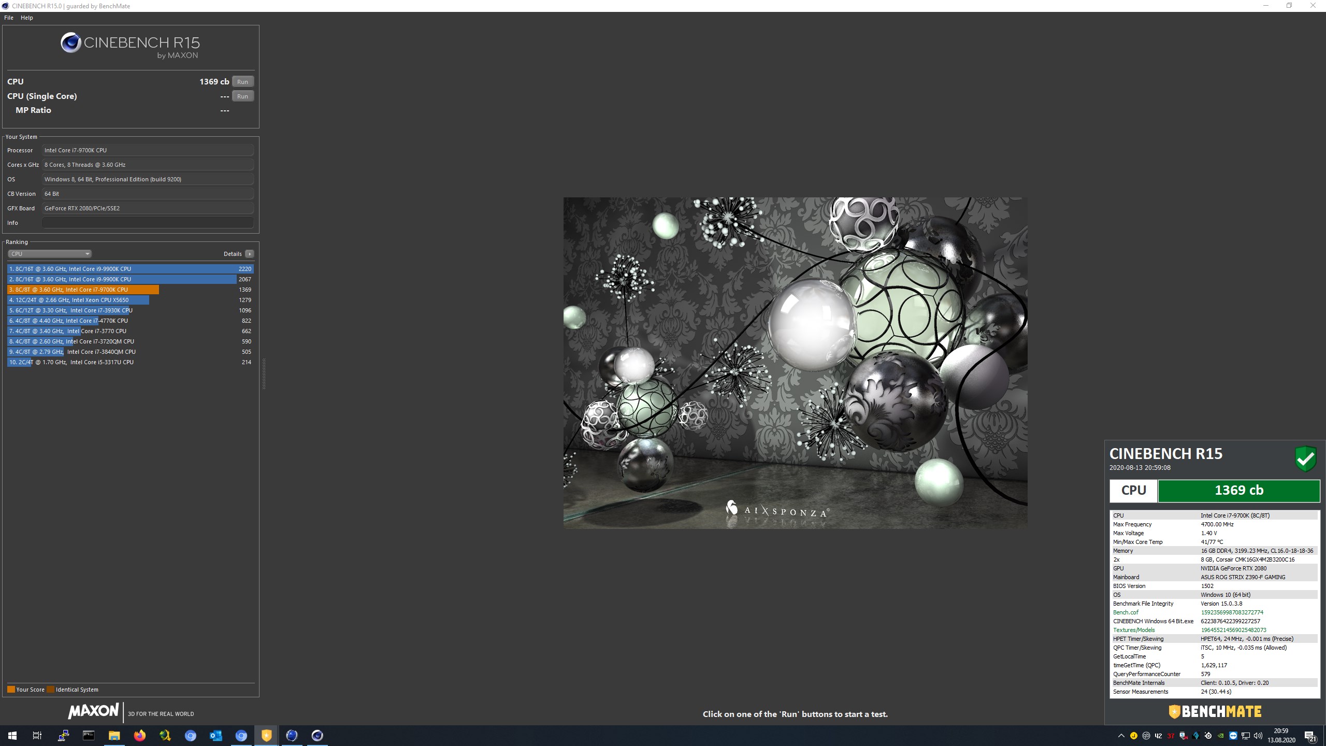
Task: Open network status tray icon
Action: pos(1246,736)
